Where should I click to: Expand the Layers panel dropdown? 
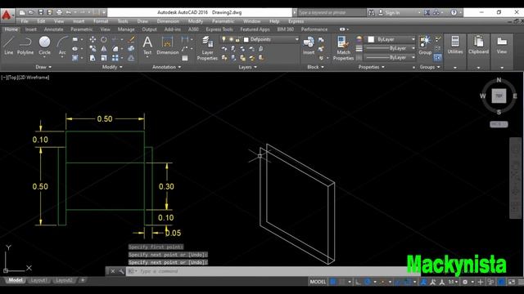pos(247,67)
